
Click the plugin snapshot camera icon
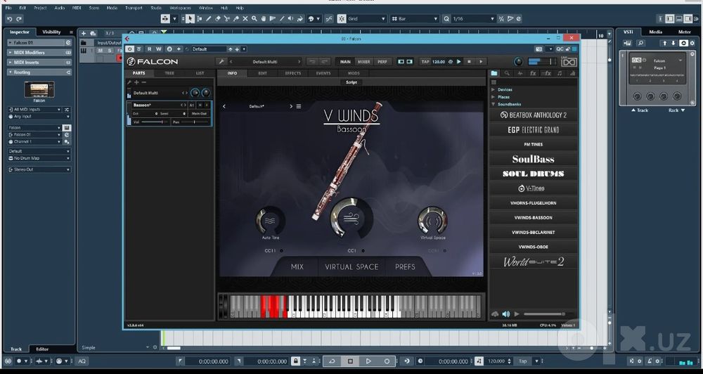tap(539, 49)
